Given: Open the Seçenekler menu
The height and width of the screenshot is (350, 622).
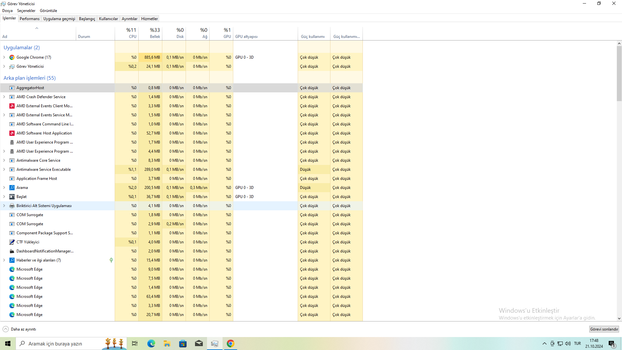Looking at the screenshot, I should (26, 11).
